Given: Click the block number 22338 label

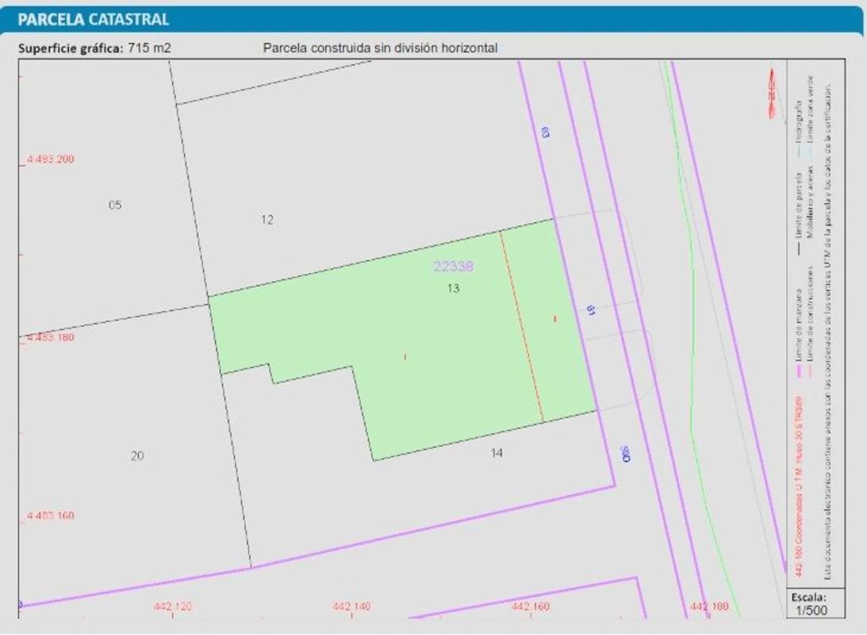Looking at the screenshot, I should [x=453, y=267].
